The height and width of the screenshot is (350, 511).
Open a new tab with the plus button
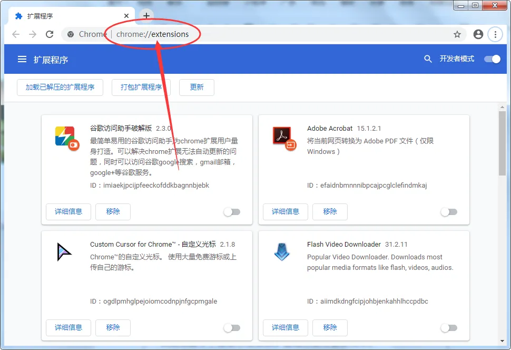146,15
